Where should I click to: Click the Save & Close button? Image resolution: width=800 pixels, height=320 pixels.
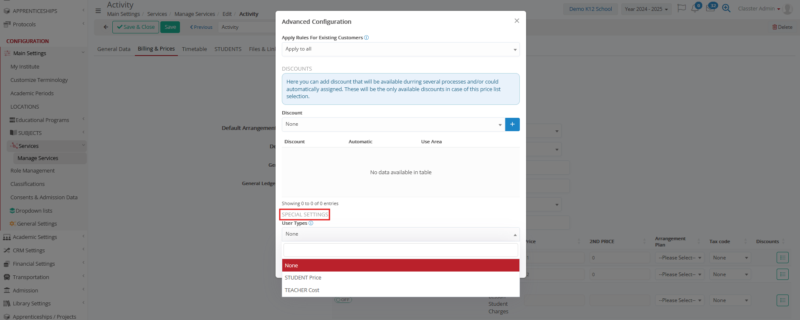(136, 27)
